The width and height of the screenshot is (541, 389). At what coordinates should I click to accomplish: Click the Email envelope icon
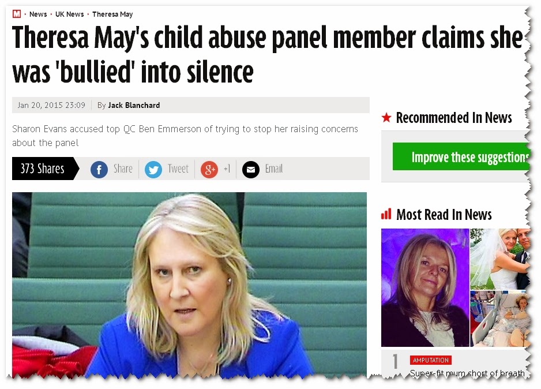(251, 170)
